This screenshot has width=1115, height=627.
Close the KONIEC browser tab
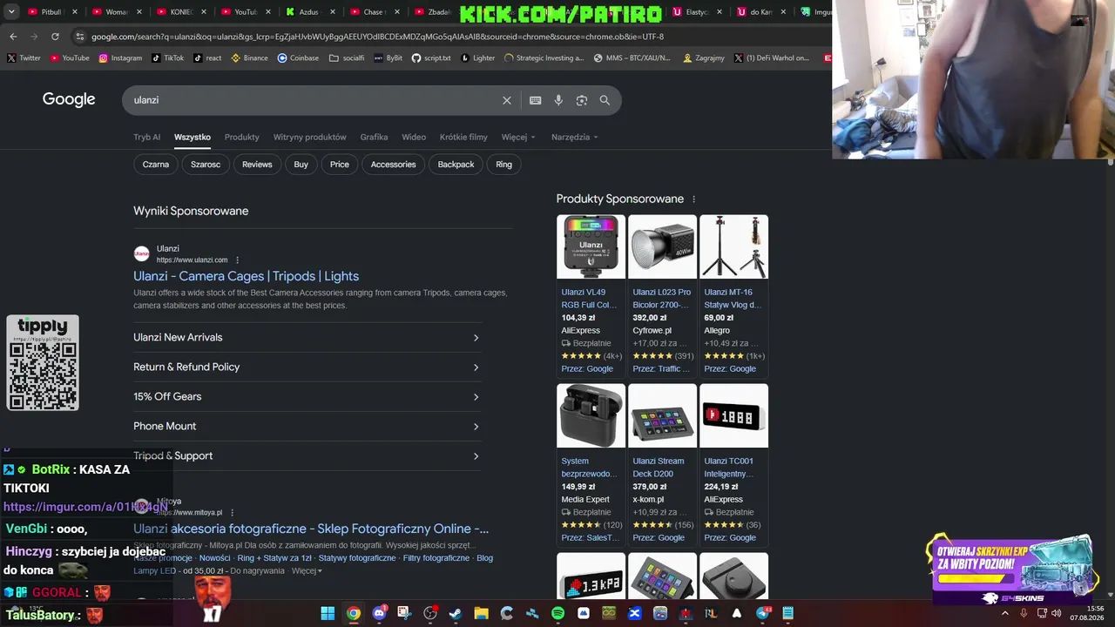tap(204, 12)
